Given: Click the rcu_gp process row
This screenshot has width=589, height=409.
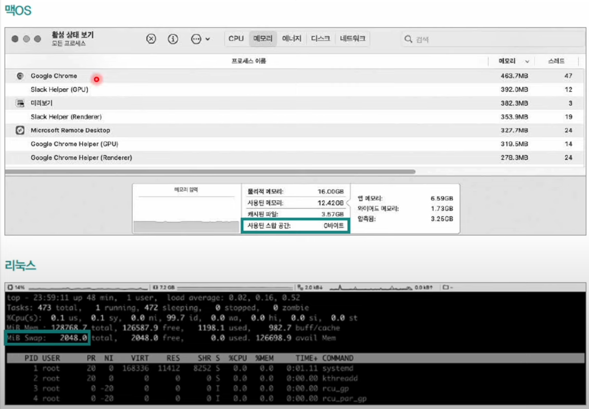Looking at the screenshot, I should (x=295, y=388).
